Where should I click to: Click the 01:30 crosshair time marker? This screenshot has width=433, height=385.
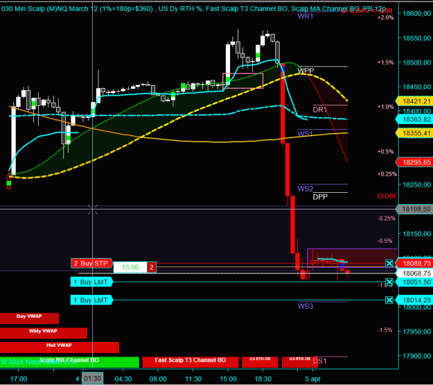pyautogui.click(x=93, y=378)
